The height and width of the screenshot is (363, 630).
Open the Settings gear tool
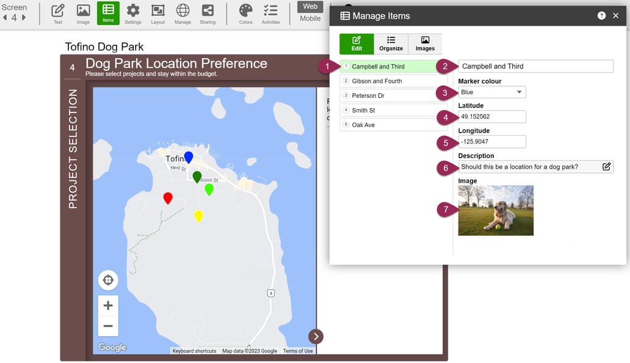[x=132, y=13]
